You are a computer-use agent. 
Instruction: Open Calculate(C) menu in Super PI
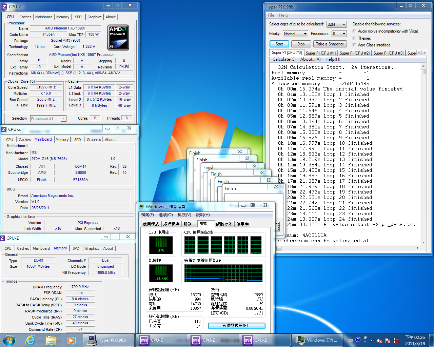coord(284,59)
